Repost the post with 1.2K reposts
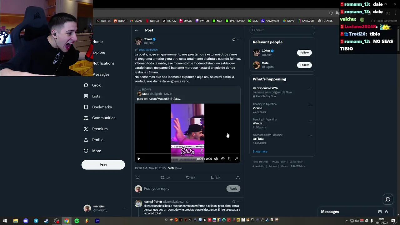This screenshot has height=225, width=400. click(x=165, y=177)
